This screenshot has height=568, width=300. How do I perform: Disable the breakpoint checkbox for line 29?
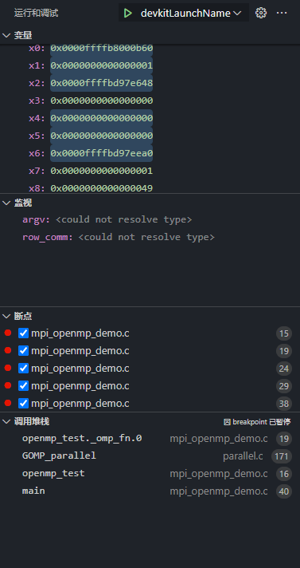pos(24,386)
